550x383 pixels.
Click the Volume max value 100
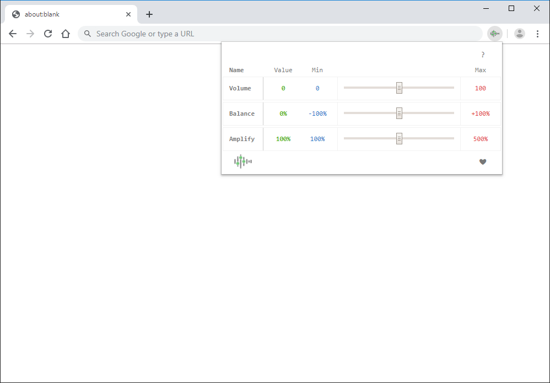click(481, 88)
